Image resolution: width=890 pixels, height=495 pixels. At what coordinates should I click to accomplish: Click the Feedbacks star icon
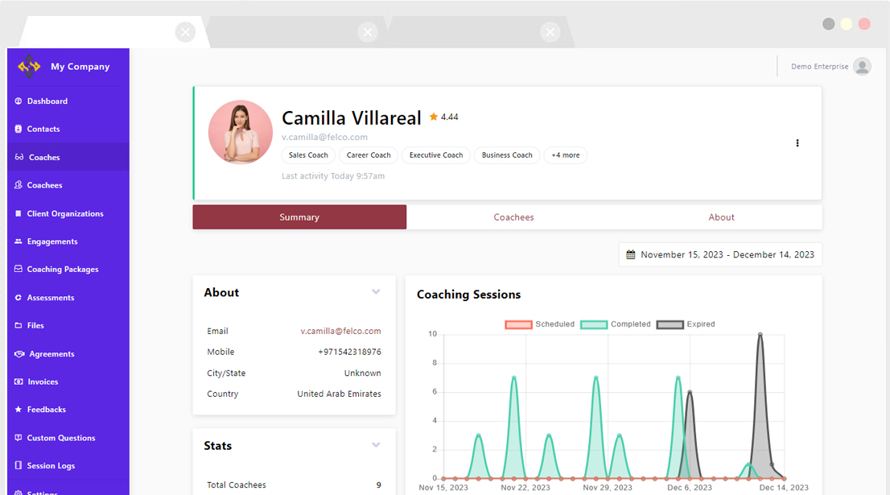(x=19, y=410)
